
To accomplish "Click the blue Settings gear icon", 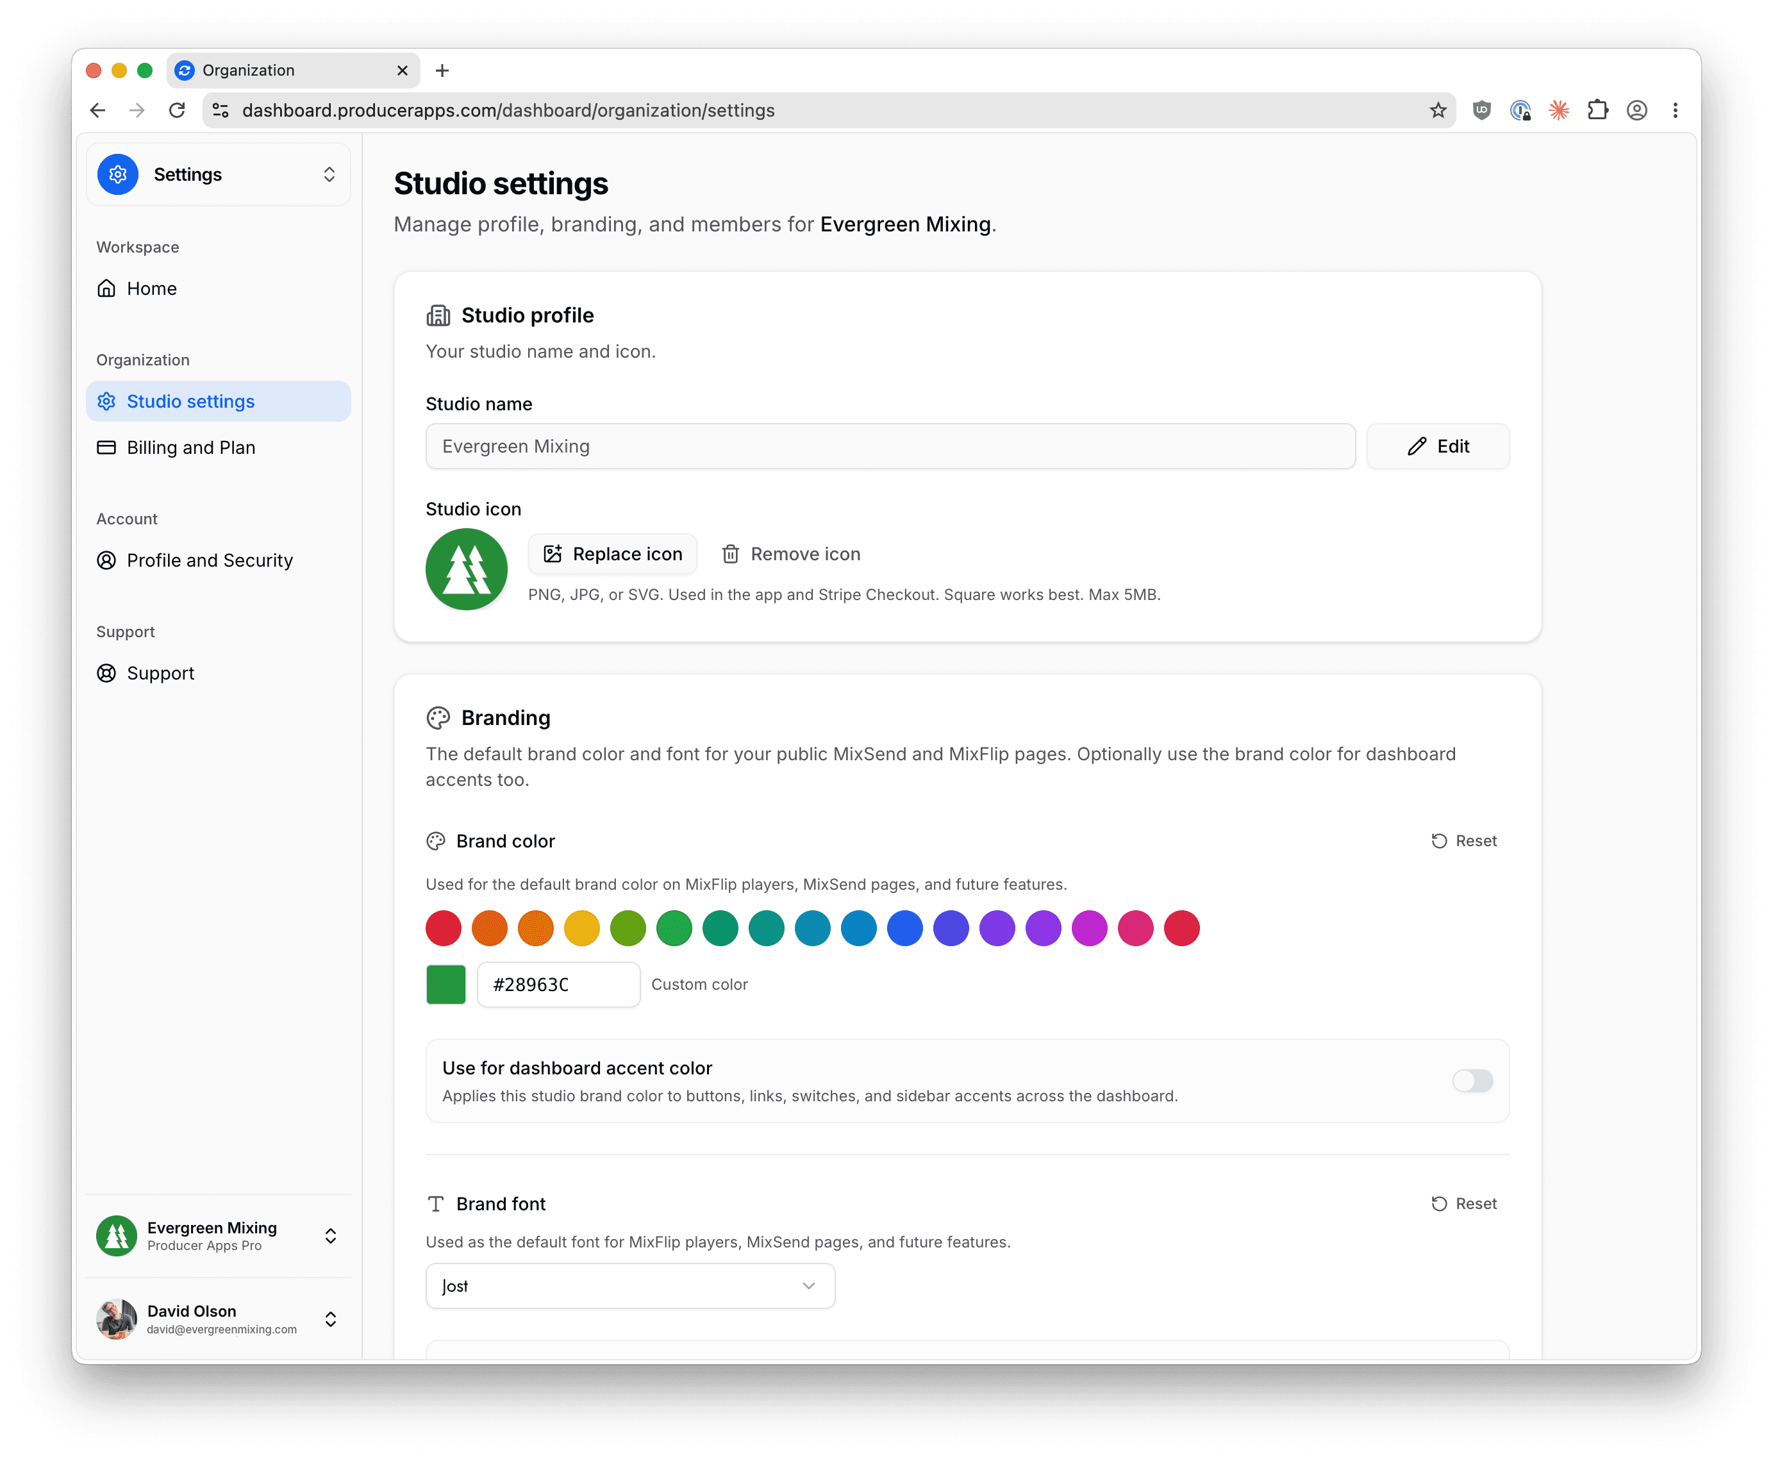I will pos(118,174).
